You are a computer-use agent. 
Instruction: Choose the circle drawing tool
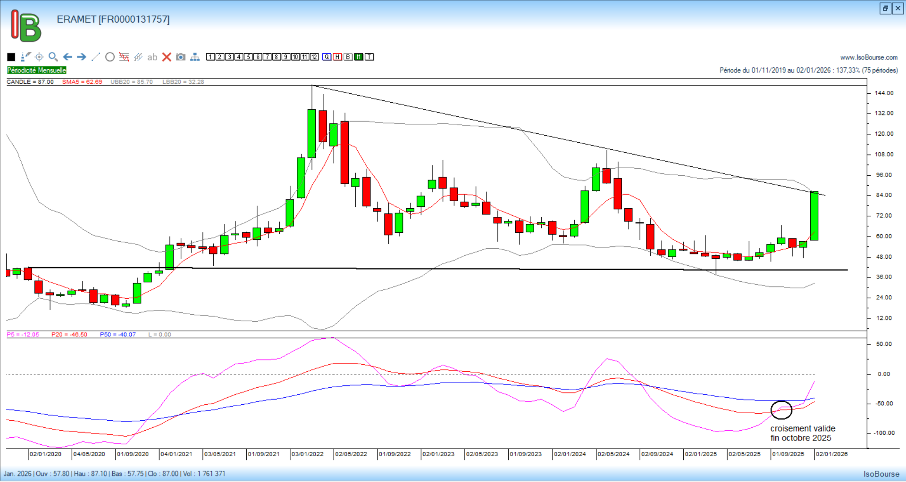[110, 57]
